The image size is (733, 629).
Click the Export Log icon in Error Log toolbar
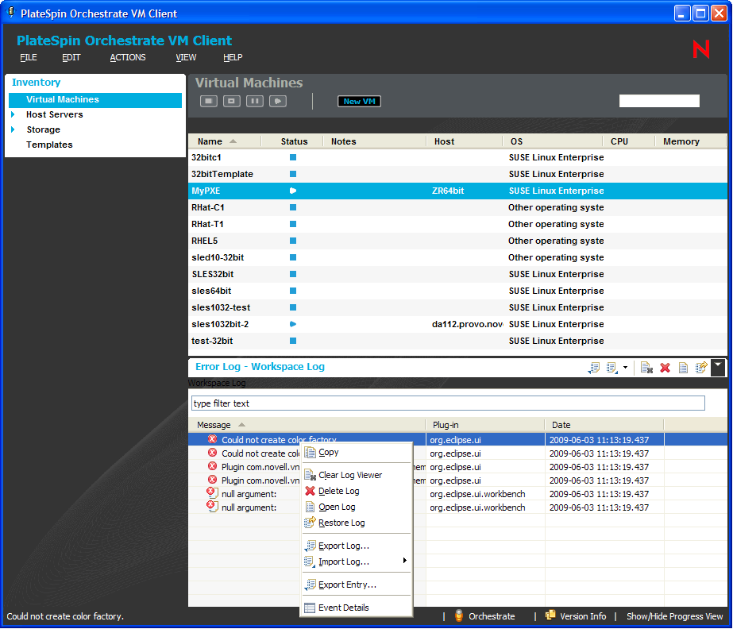[x=593, y=368]
